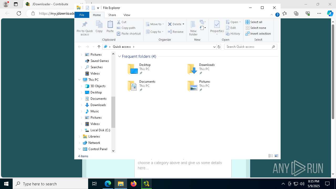The image size is (336, 189).
Task: Open the Windows Start button
Action: 6,184
